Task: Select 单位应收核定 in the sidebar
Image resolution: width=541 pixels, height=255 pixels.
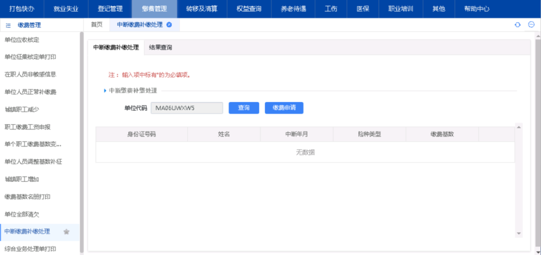Action: point(22,39)
